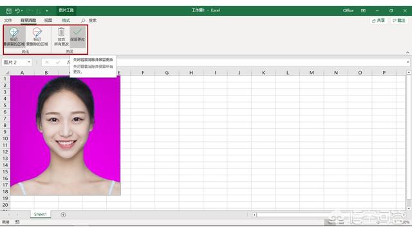
Task: Add a new sheet with plus icon
Action: 63,215
